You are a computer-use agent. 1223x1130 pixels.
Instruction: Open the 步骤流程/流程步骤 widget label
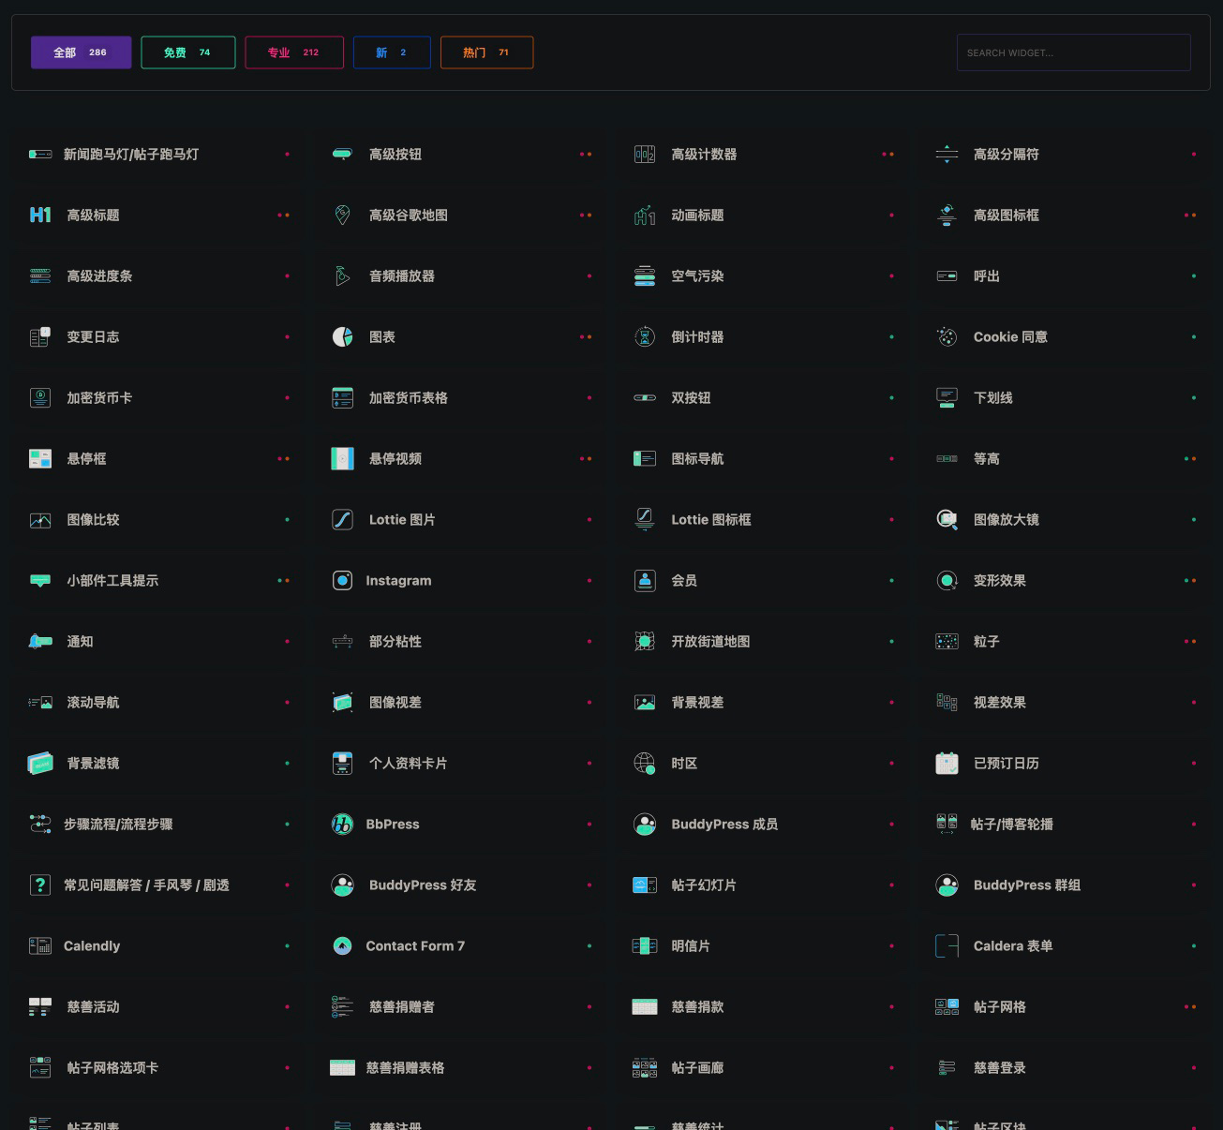coord(118,824)
